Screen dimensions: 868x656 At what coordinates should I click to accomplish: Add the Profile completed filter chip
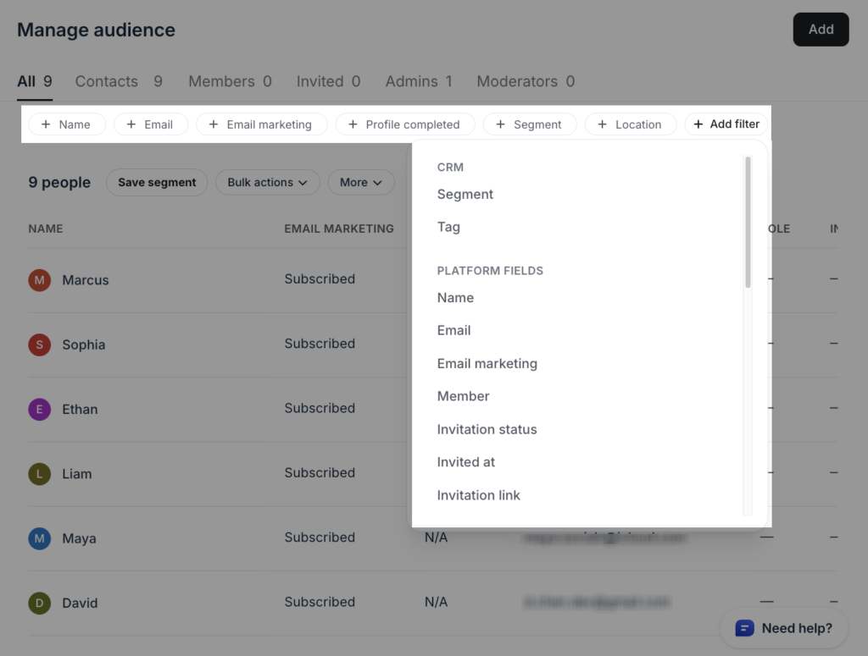point(405,124)
